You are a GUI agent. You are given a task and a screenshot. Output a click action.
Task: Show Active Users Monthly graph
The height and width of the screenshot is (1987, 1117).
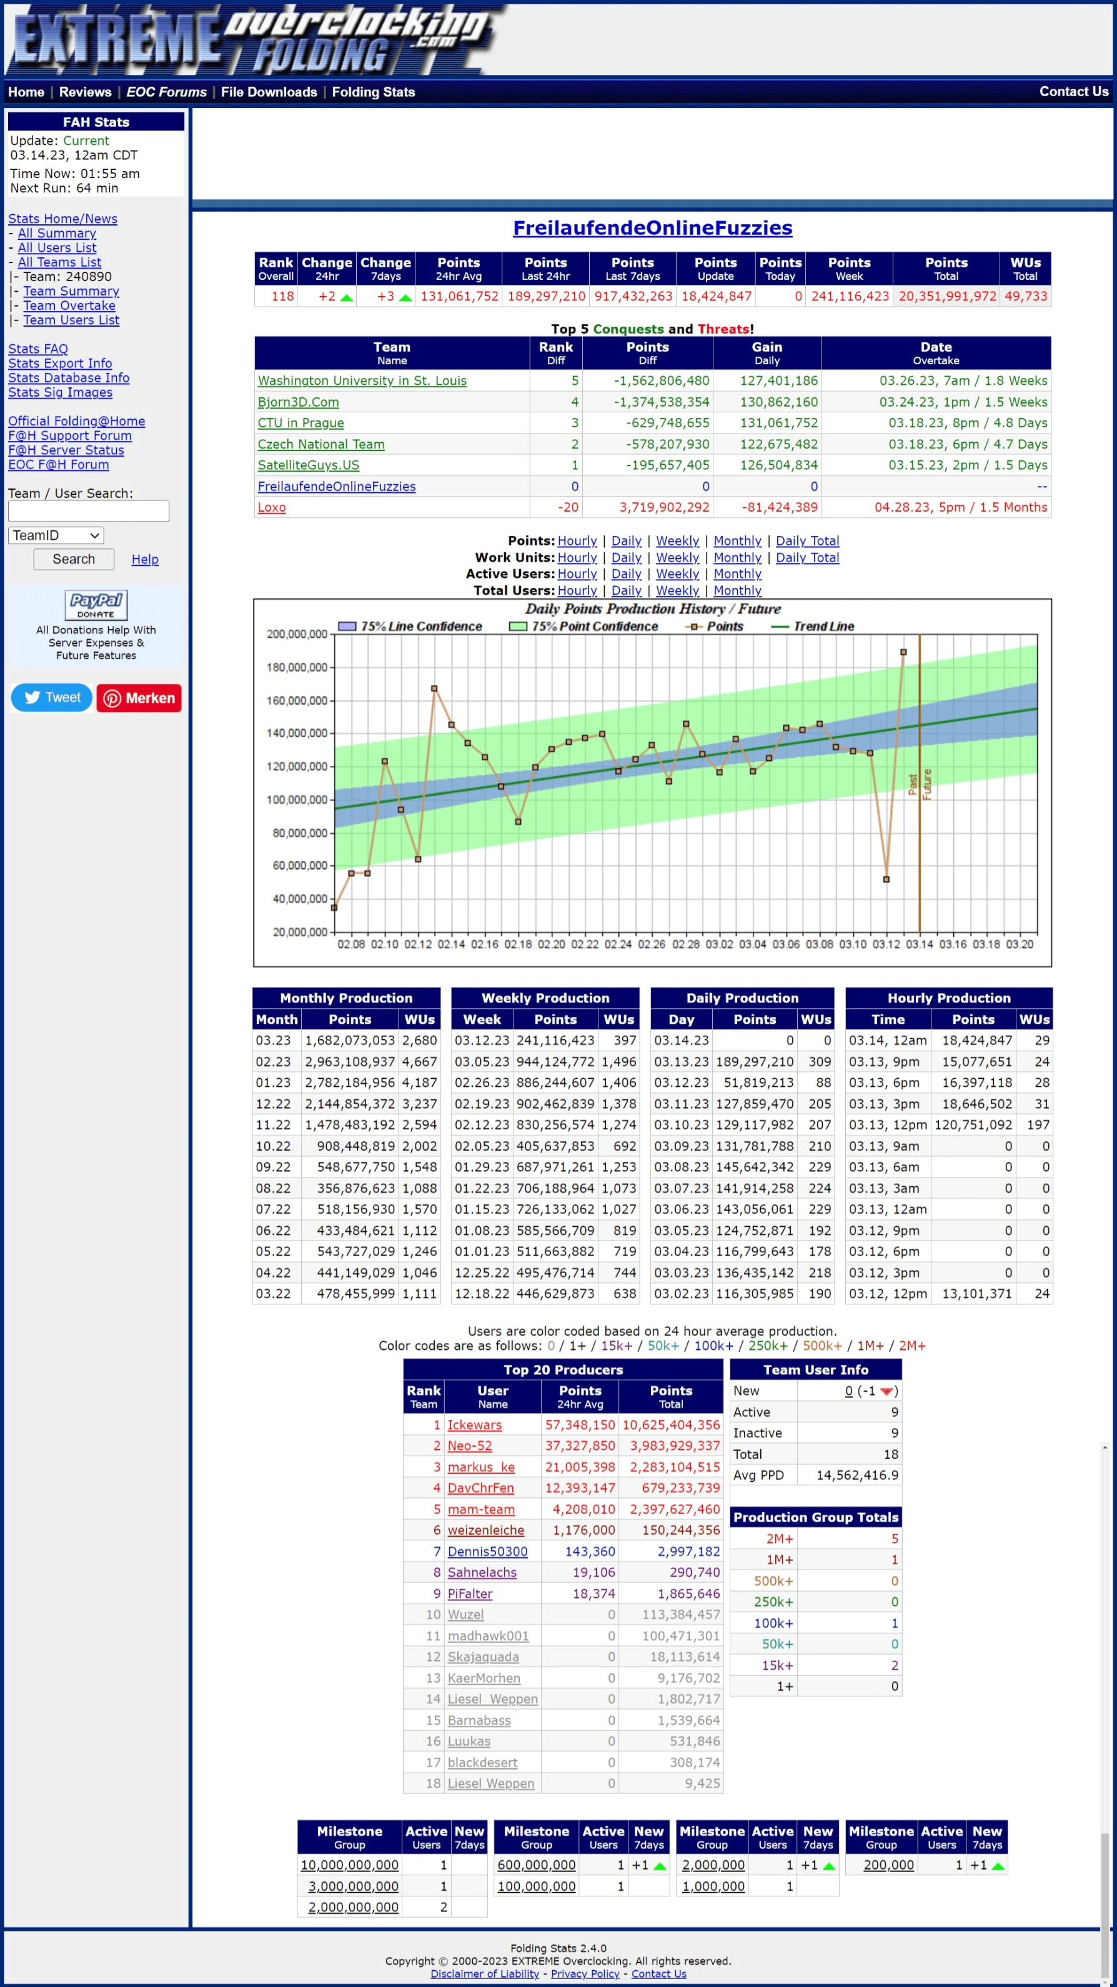(x=737, y=574)
